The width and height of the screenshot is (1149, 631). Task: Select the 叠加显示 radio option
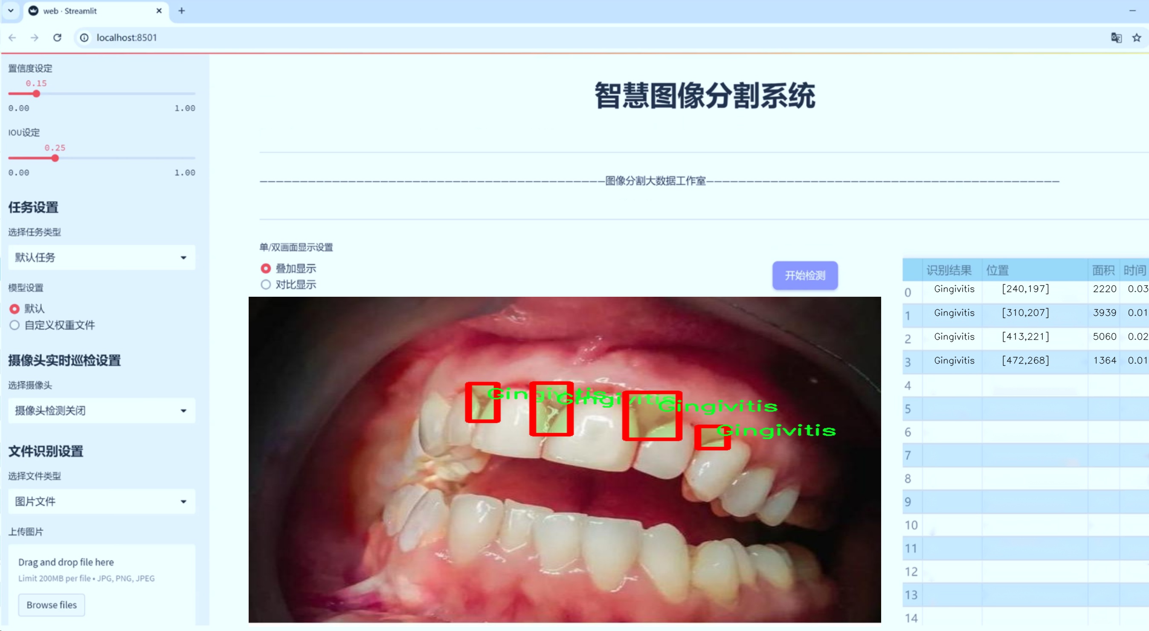[266, 268]
